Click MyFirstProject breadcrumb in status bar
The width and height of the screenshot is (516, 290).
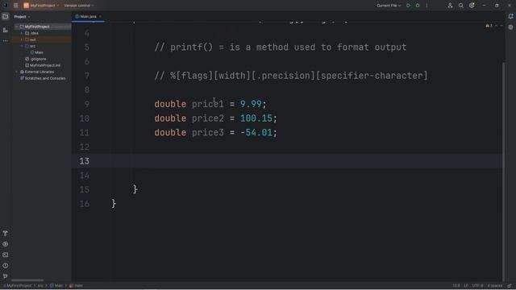(x=18, y=286)
